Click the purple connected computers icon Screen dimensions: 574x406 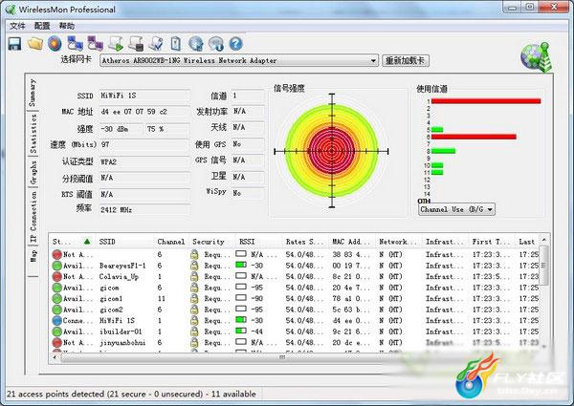[x=95, y=44]
